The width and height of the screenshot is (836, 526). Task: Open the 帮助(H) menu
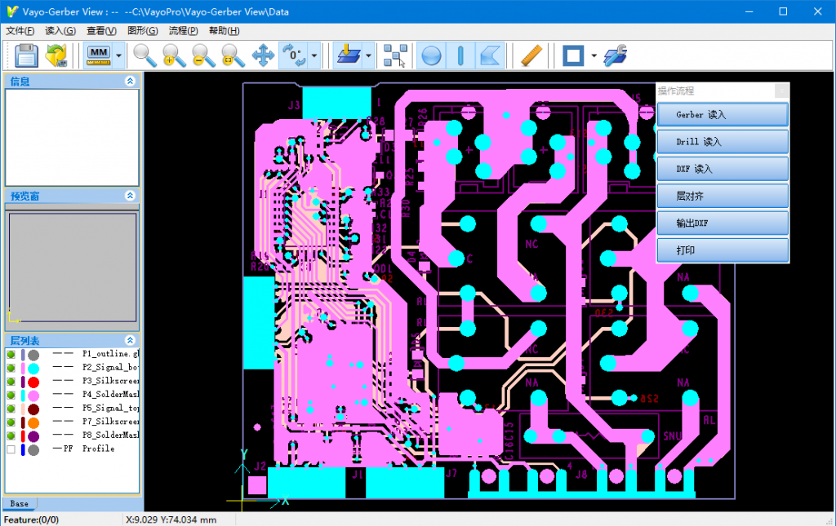tap(224, 31)
